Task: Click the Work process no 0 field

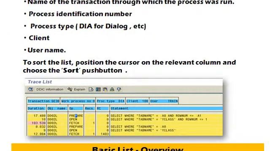Action: click(x=78, y=101)
